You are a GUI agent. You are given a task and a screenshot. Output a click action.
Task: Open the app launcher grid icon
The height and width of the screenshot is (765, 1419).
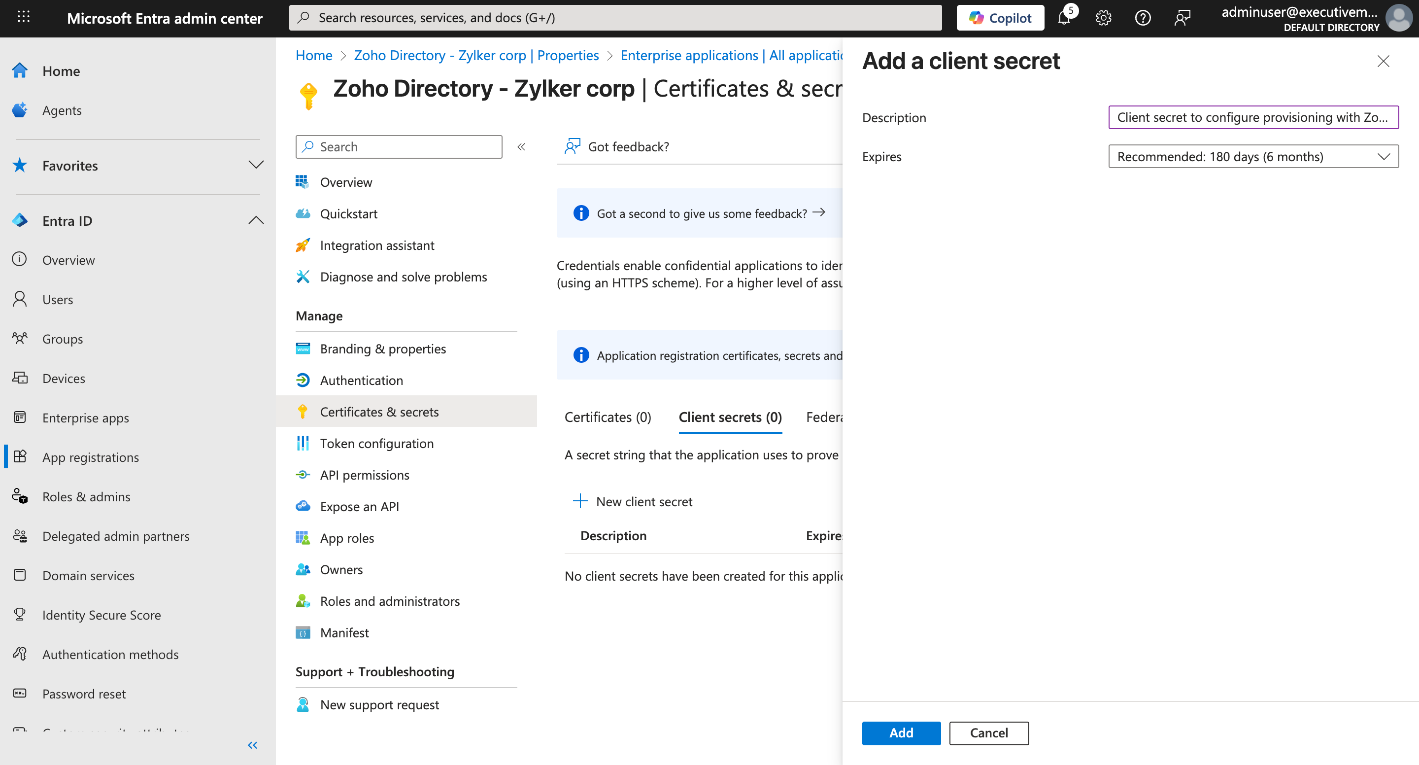pos(23,17)
